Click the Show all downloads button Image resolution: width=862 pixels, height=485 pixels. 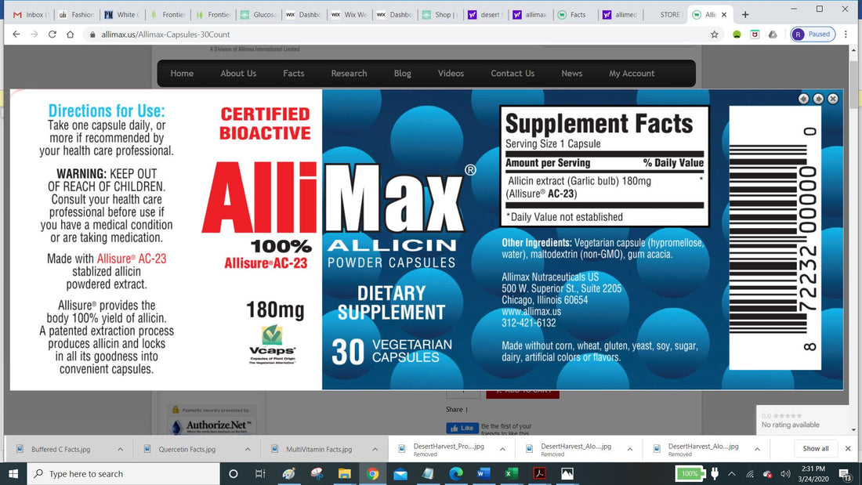pos(815,448)
